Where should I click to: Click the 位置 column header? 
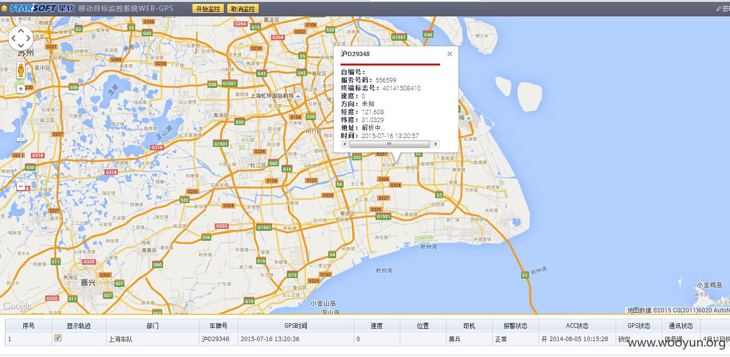[x=423, y=326]
